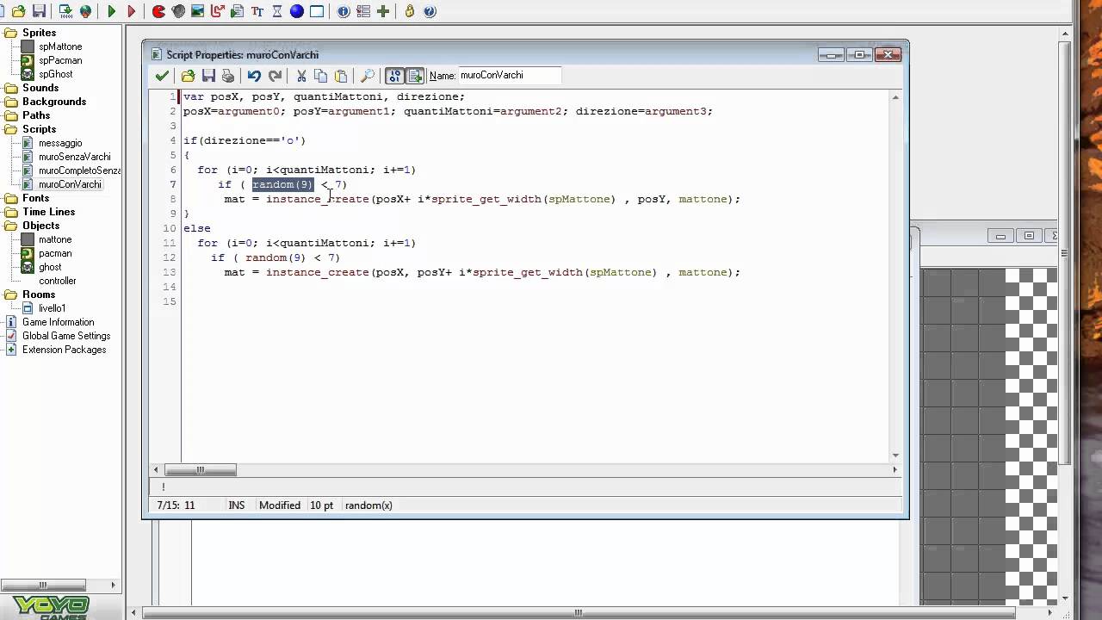
Task: Click the script Name input field
Action: tap(510, 75)
